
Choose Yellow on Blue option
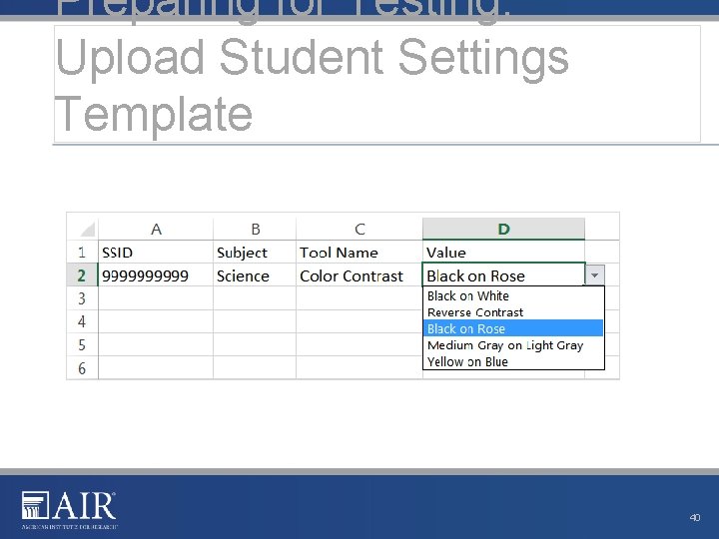coord(513,361)
